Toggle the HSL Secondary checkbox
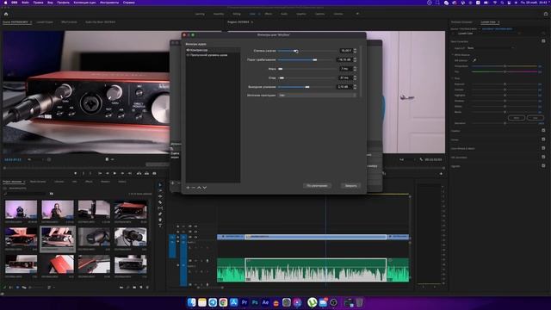The image size is (551, 310). [543, 157]
